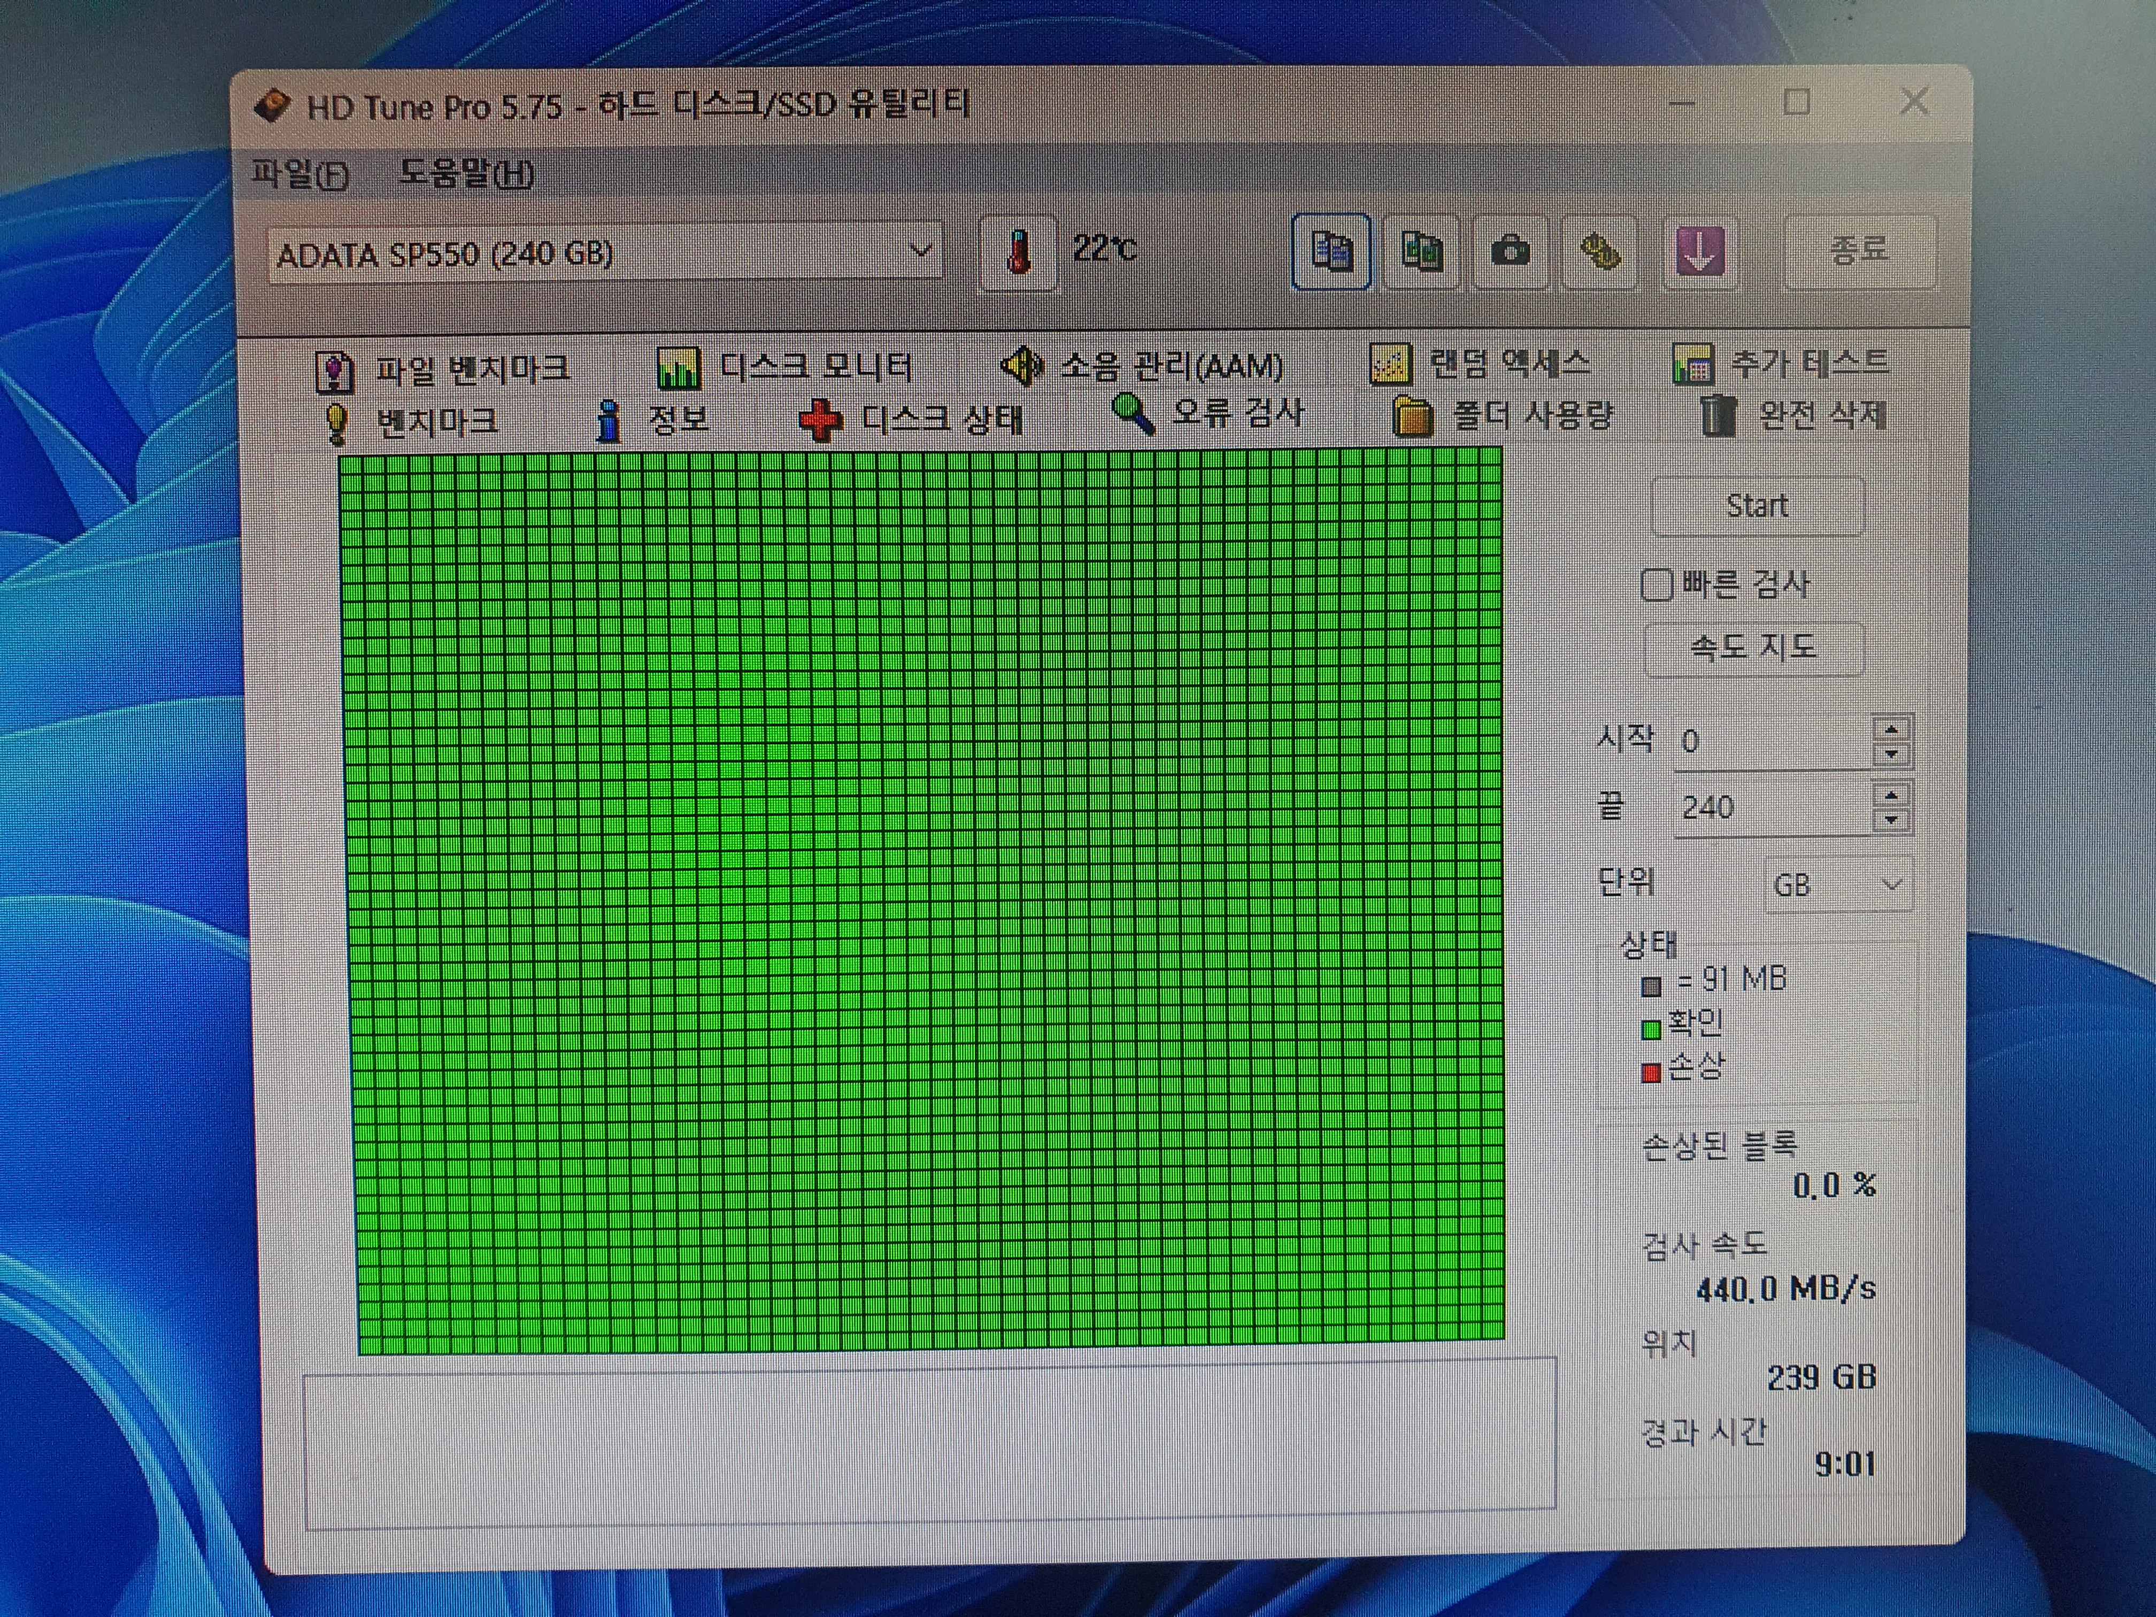
Task: Click the 440.0 MB/s scan speed value
Action: click(x=1785, y=1290)
